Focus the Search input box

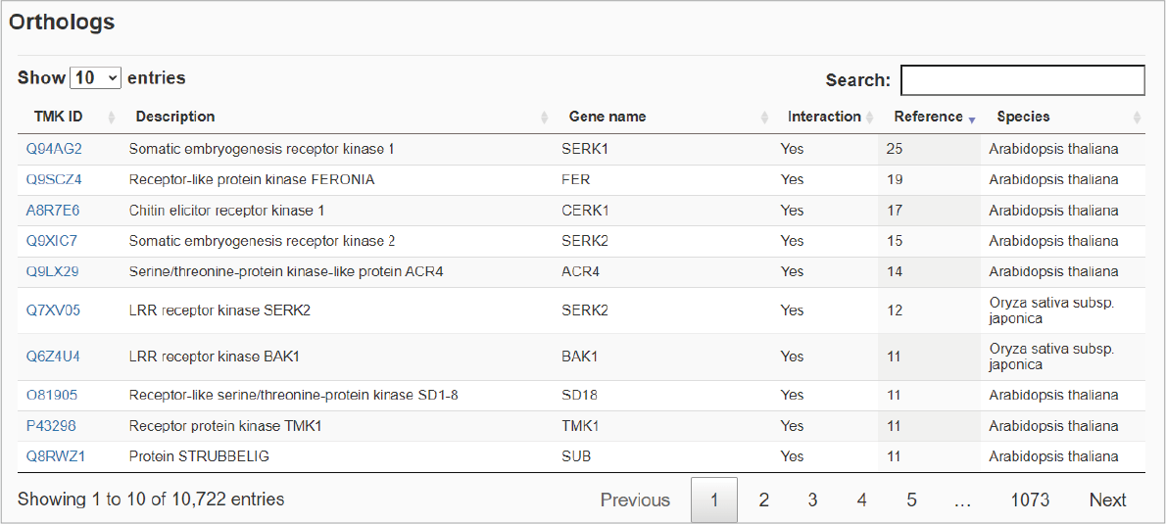1023,80
